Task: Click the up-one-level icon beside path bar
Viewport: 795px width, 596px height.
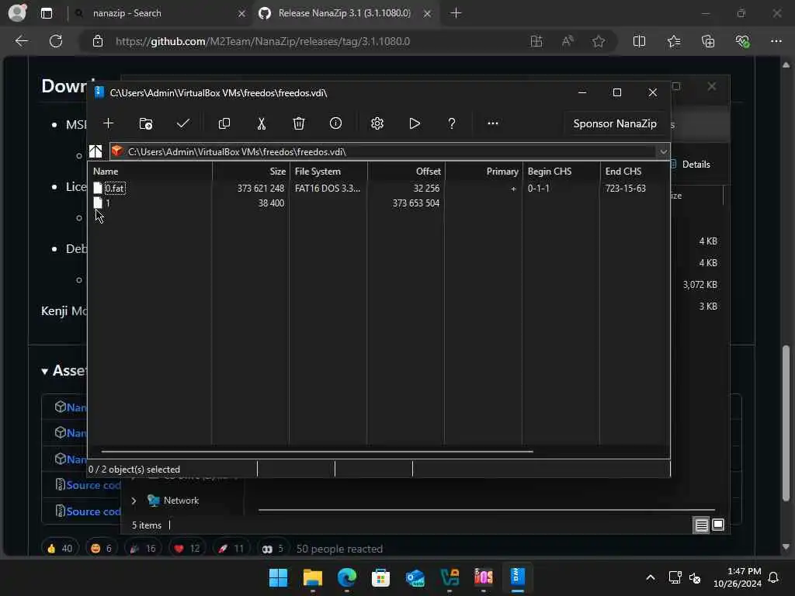Action: (95, 151)
